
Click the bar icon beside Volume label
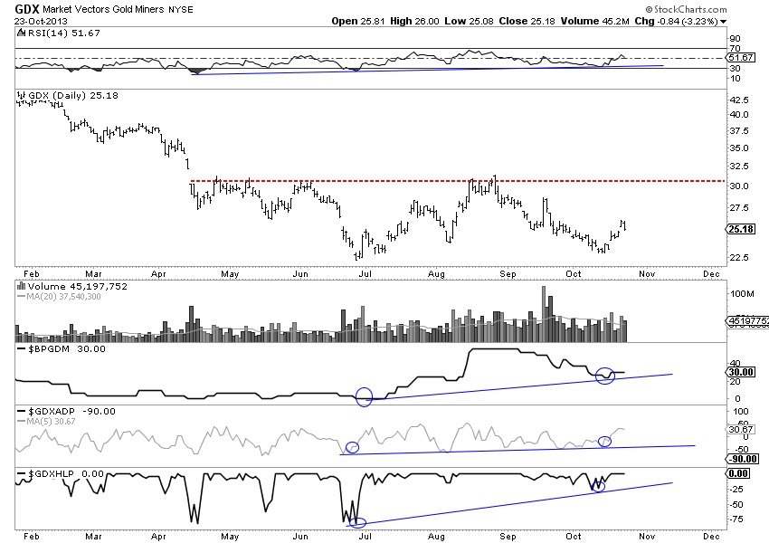[x=21, y=286]
